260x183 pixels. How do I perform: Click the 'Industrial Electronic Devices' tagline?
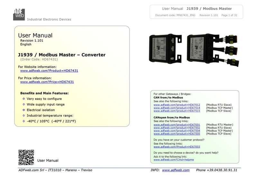[x=49, y=19]
